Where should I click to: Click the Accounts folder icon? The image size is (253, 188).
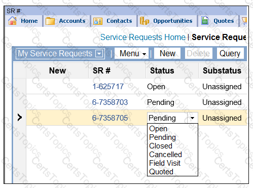pos(50,21)
